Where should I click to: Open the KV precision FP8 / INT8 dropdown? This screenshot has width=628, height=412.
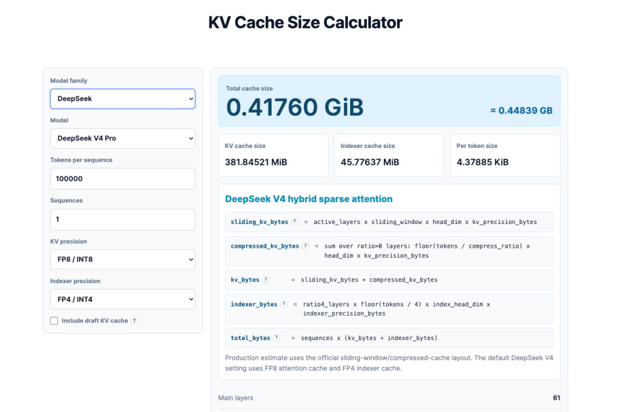click(123, 259)
